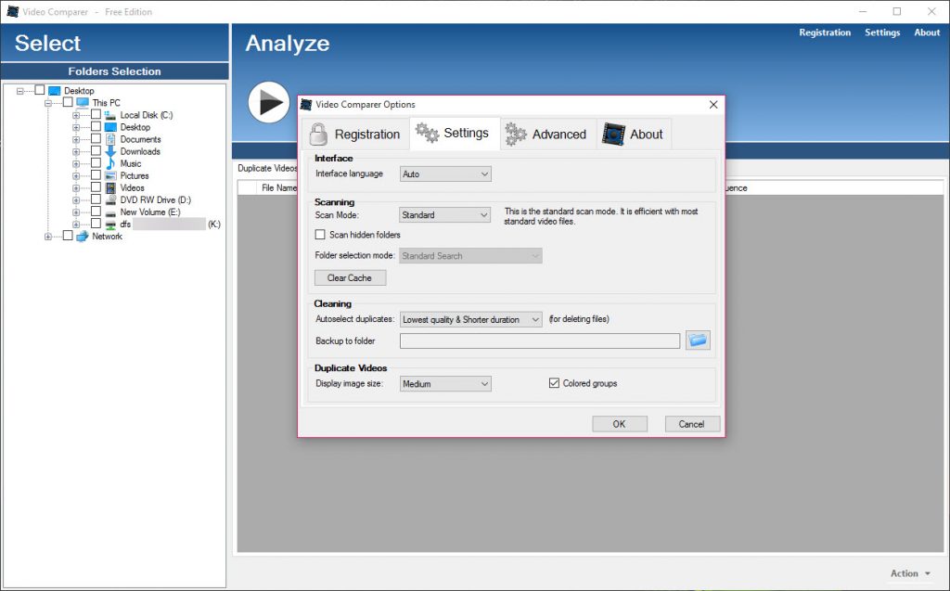The height and width of the screenshot is (591, 950).
Task: Start analysis with the play button
Action: click(268, 102)
